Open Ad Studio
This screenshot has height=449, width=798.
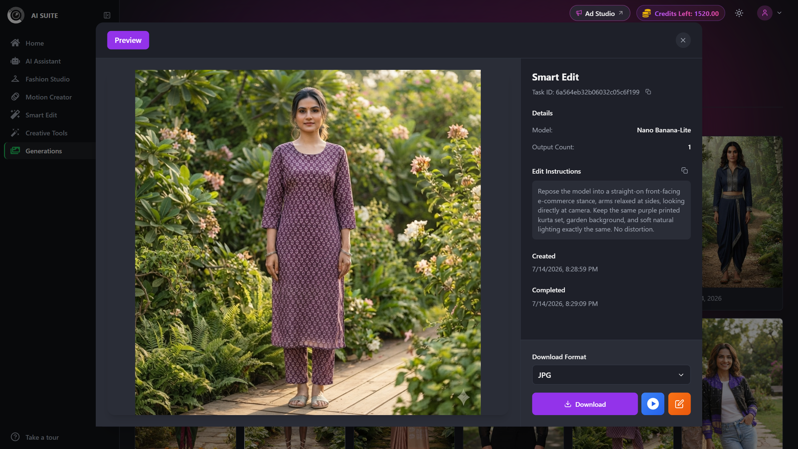point(599,13)
